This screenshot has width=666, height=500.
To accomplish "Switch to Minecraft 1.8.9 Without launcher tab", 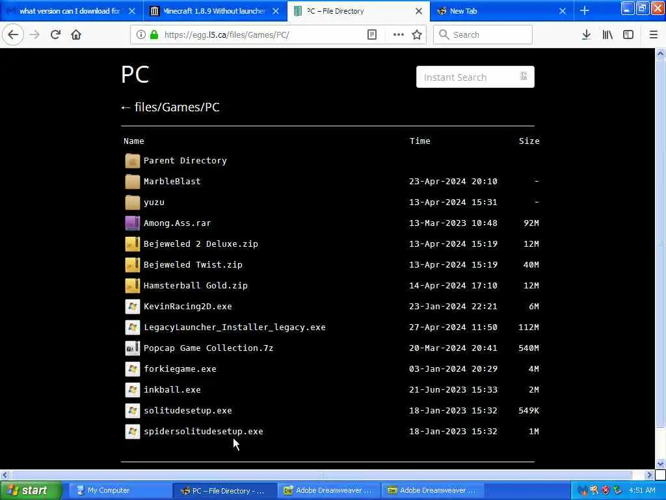I will (x=214, y=11).
